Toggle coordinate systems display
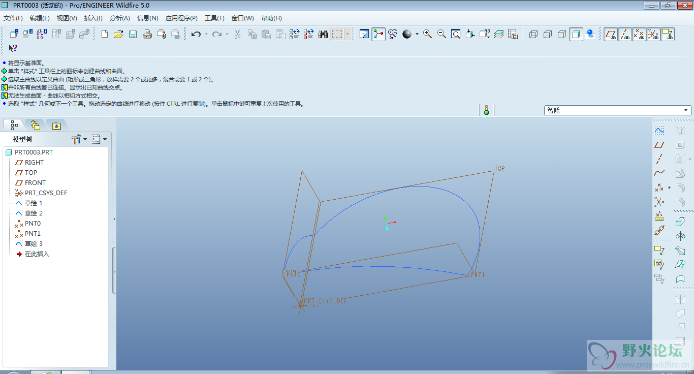This screenshot has width=694, height=374. [653, 34]
